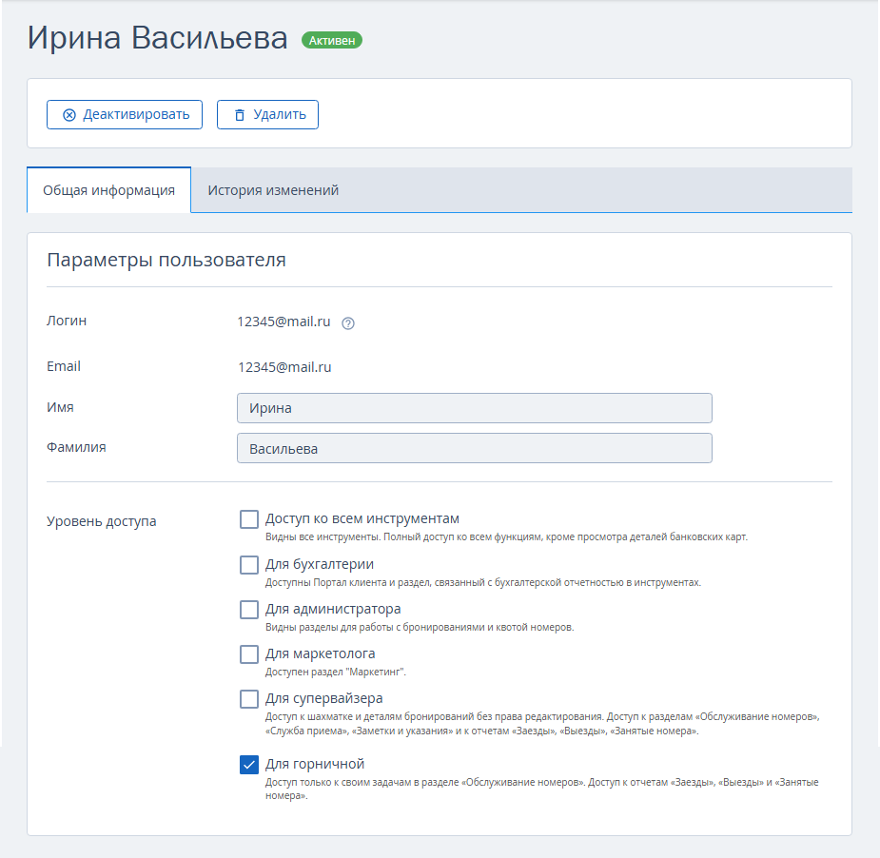Viewport: 880px width, 858px height.
Task: Click the Логин value 12345@mail.ru
Action: pos(284,322)
